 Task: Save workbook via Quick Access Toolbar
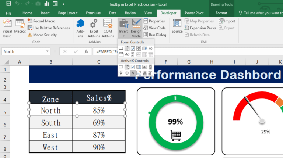click(x=8, y=4)
